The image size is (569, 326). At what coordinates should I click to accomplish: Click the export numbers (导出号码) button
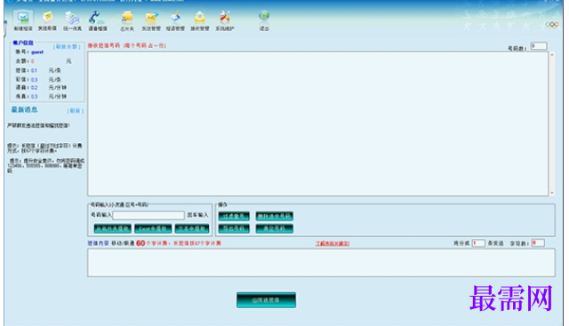coord(234,228)
